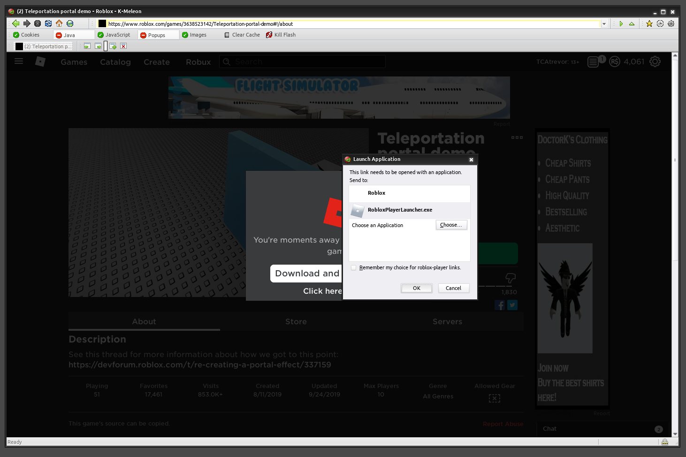Click Cancel in Launch Application dialog
This screenshot has height=457, width=686.
454,288
